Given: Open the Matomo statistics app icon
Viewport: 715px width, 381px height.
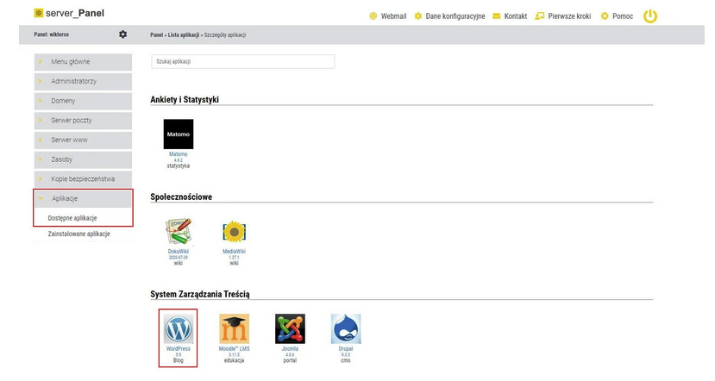Looking at the screenshot, I should coord(179,134).
